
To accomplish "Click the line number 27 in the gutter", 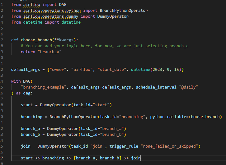I will [1, 158].
